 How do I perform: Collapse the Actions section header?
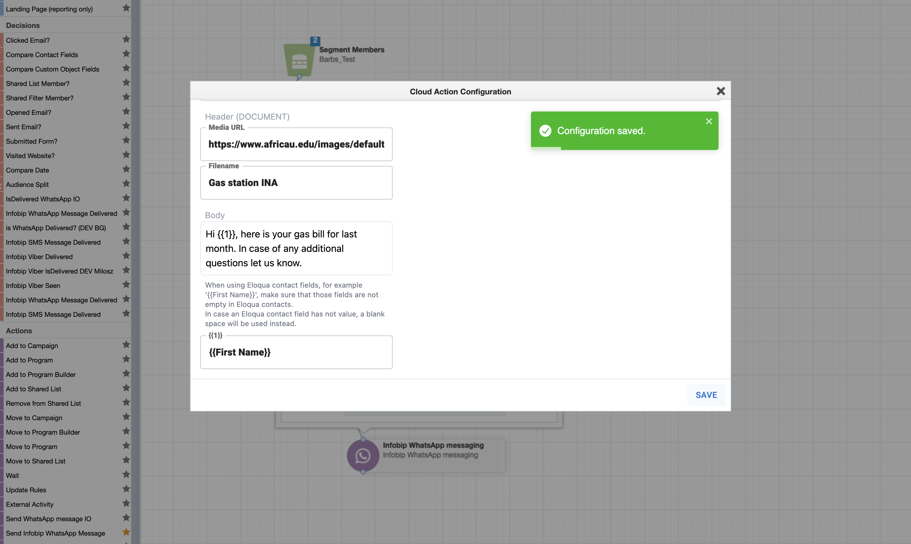pyautogui.click(x=19, y=331)
